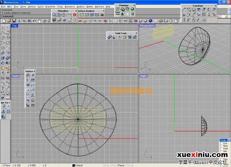This screenshot has height=167, width=231.
Task: Click the black Default layer color swatch
Action: [74, 165]
